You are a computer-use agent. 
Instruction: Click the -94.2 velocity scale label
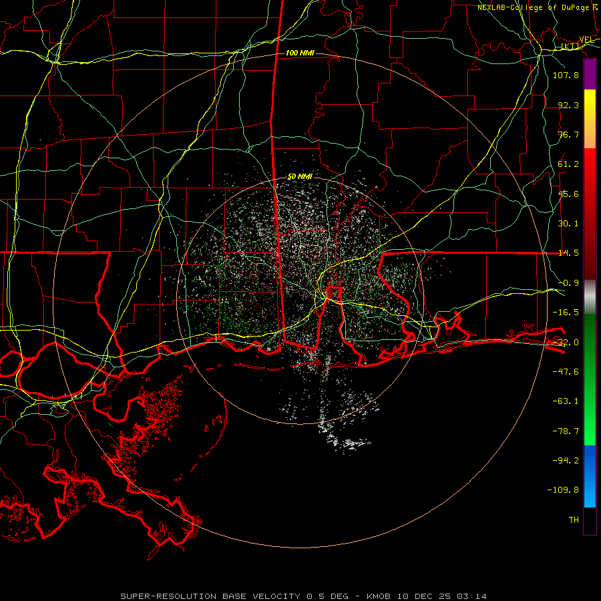[566, 460]
